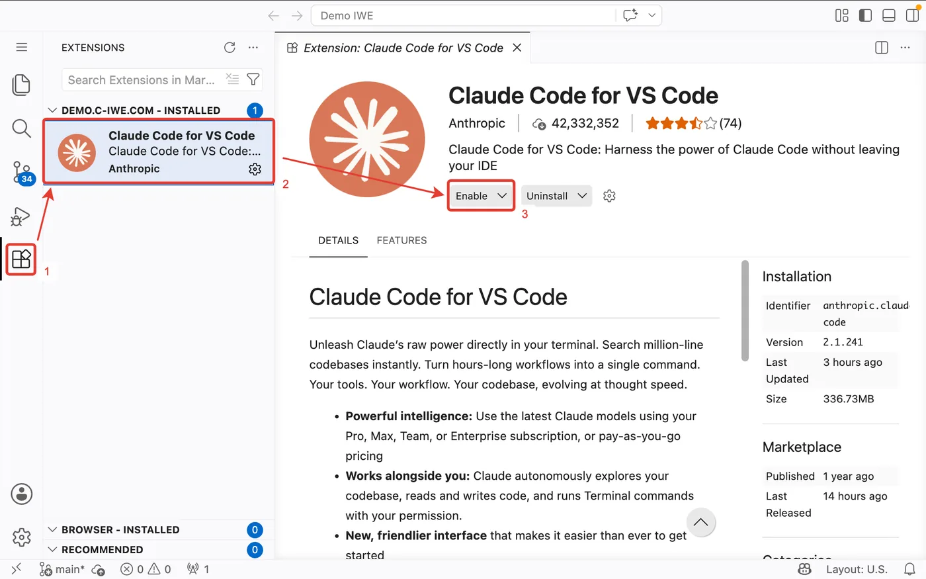Clear extensions search results
This screenshot has height=579, width=926.
232,79
